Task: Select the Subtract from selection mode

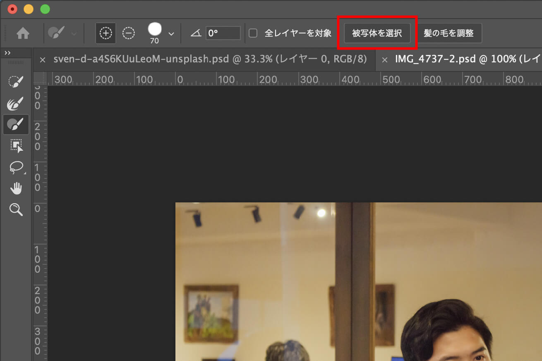Action: [x=129, y=33]
